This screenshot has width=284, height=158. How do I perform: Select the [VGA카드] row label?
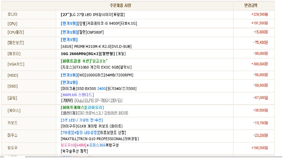click(16, 64)
